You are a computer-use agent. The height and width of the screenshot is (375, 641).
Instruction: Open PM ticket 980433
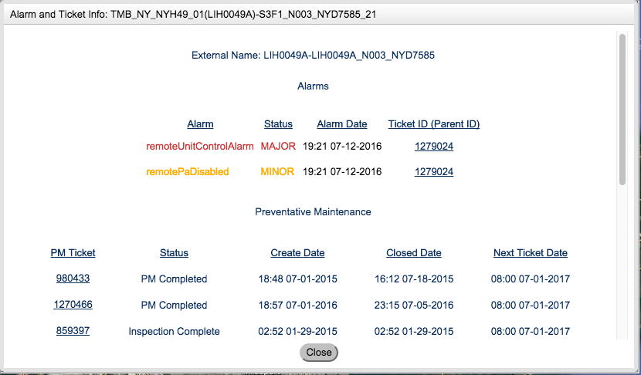pyautogui.click(x=73, y=279)
